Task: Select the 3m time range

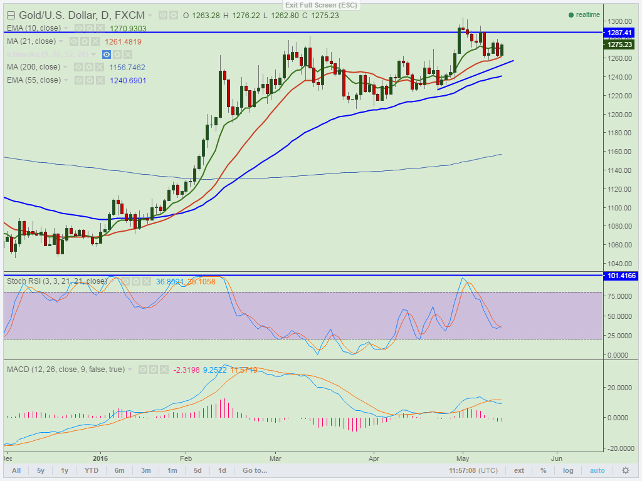Action: point(145,470)
